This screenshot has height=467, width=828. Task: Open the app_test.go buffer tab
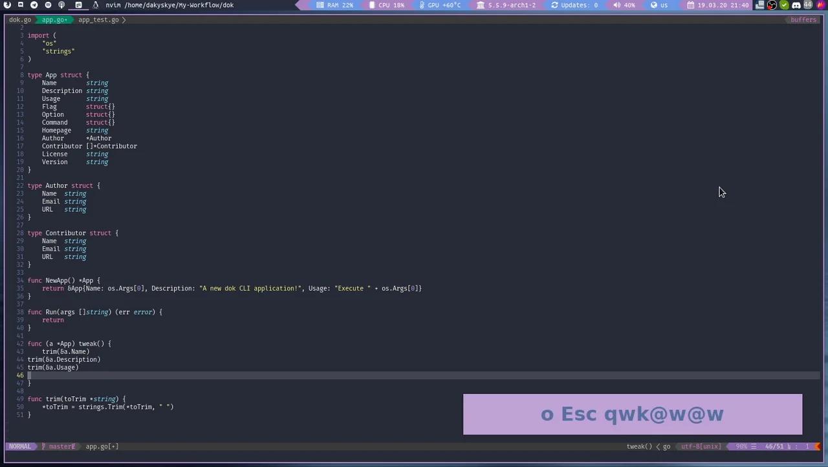click(x=98, y=19)
